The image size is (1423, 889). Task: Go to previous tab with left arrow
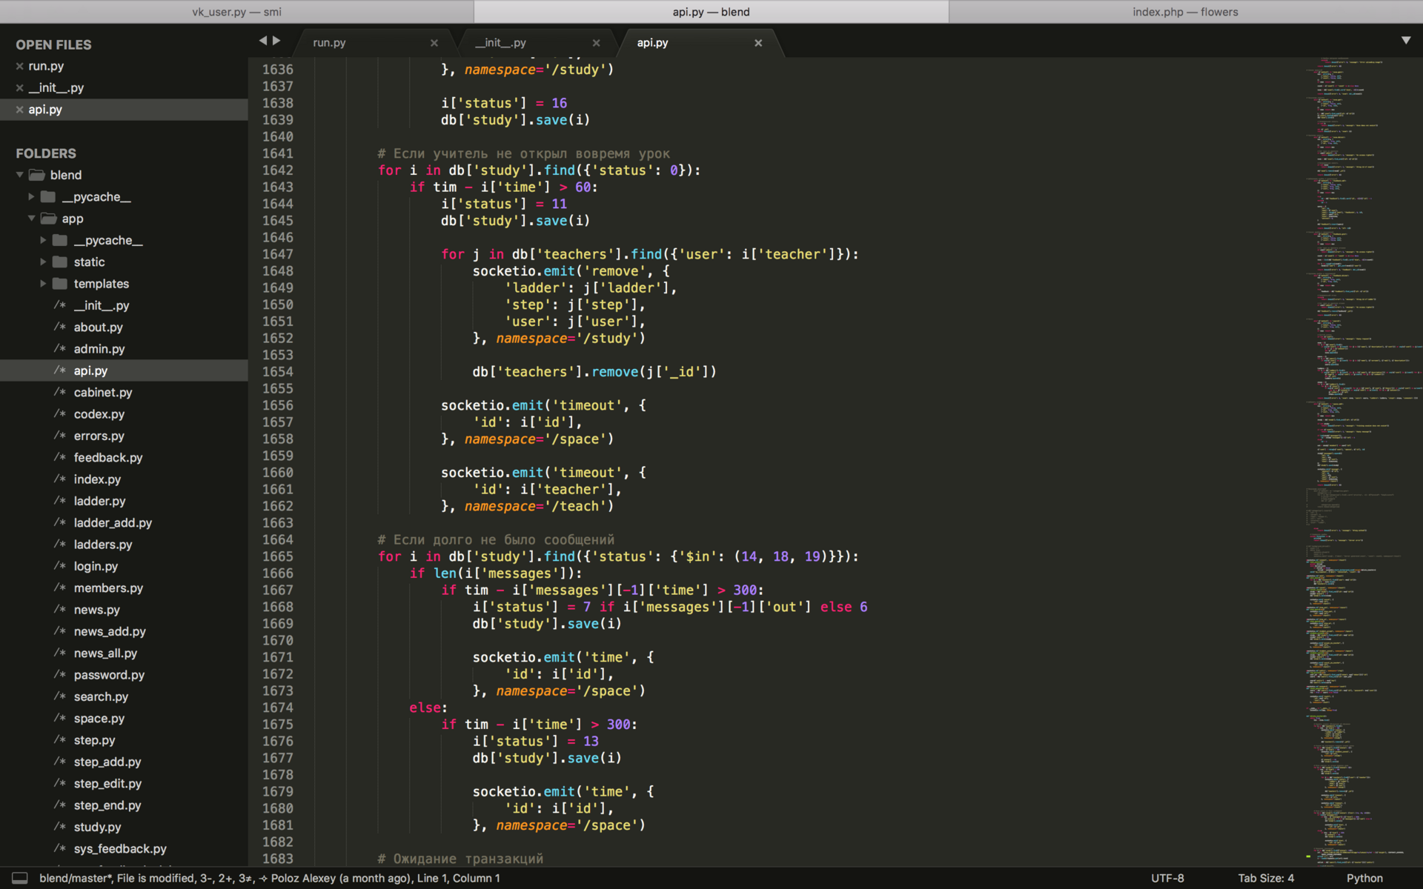click(x=262, y=41)
